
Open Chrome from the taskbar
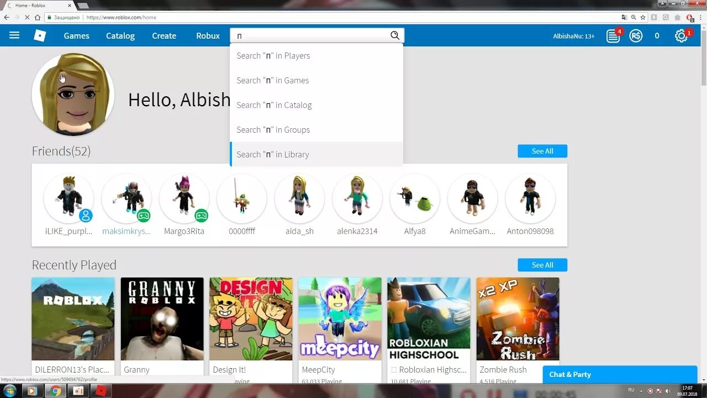pyautogui.click(x=55, y=391)
